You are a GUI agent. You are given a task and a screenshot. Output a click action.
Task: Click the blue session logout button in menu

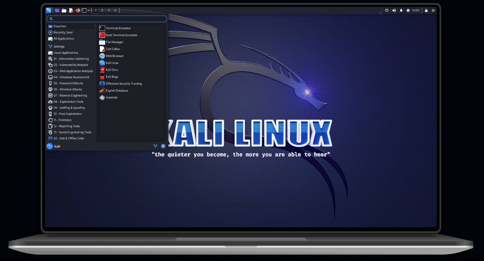(163, 146)
